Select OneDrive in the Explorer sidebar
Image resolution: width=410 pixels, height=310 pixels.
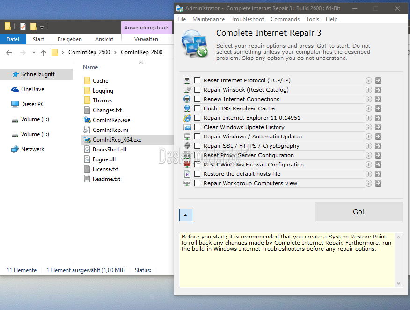[28, 89]
